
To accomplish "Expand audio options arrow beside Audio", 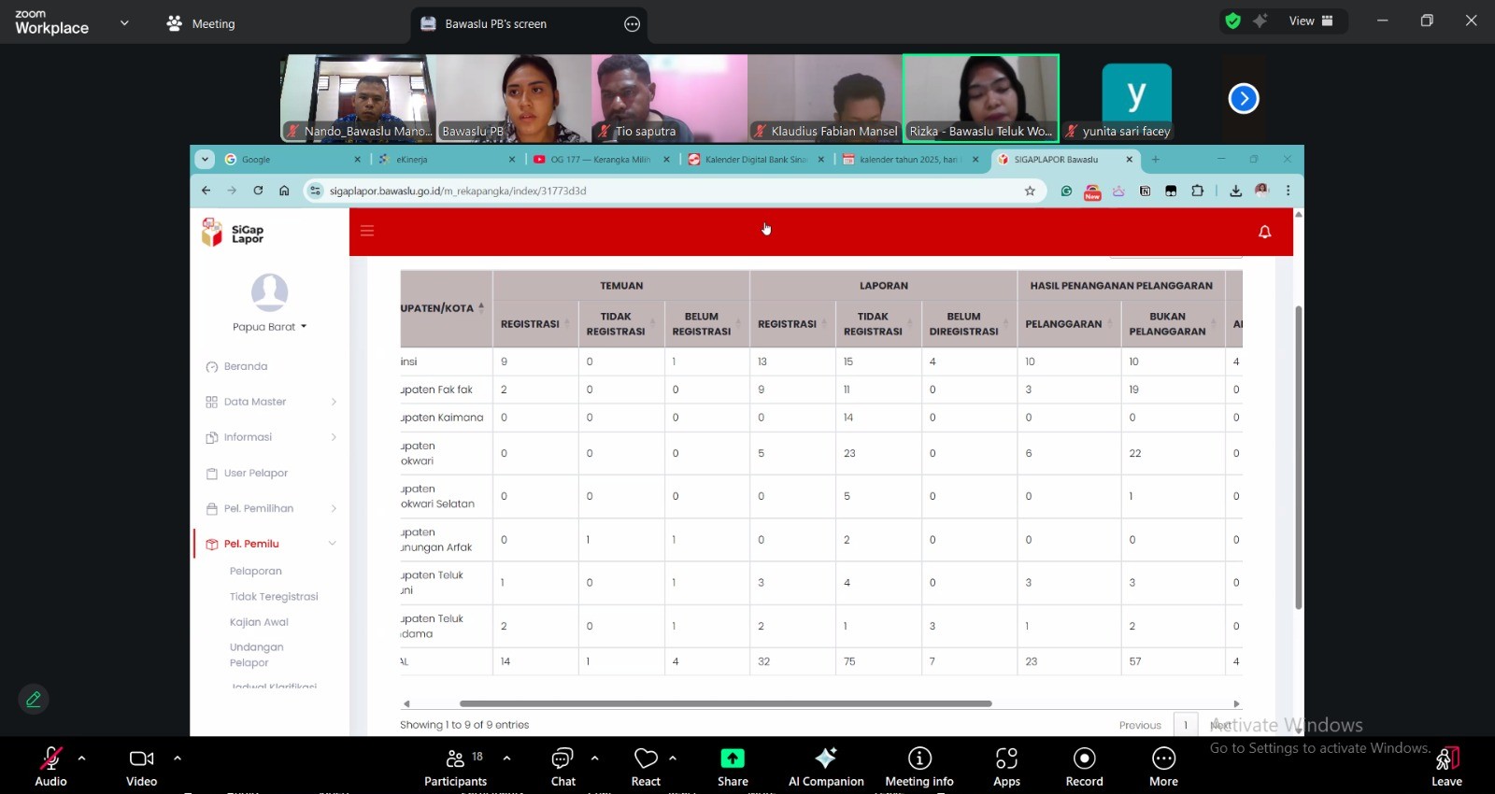I will click(x=82, y=759).
